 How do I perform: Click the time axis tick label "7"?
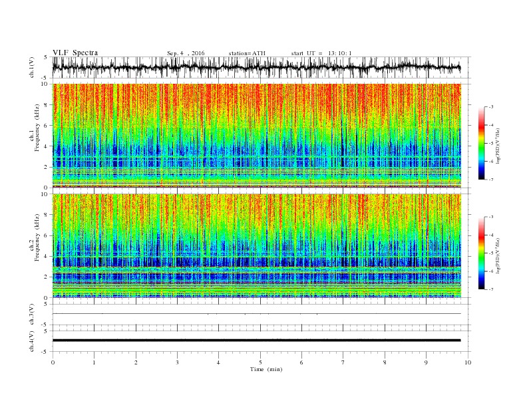pyautogui.click(x=343, y=362)
